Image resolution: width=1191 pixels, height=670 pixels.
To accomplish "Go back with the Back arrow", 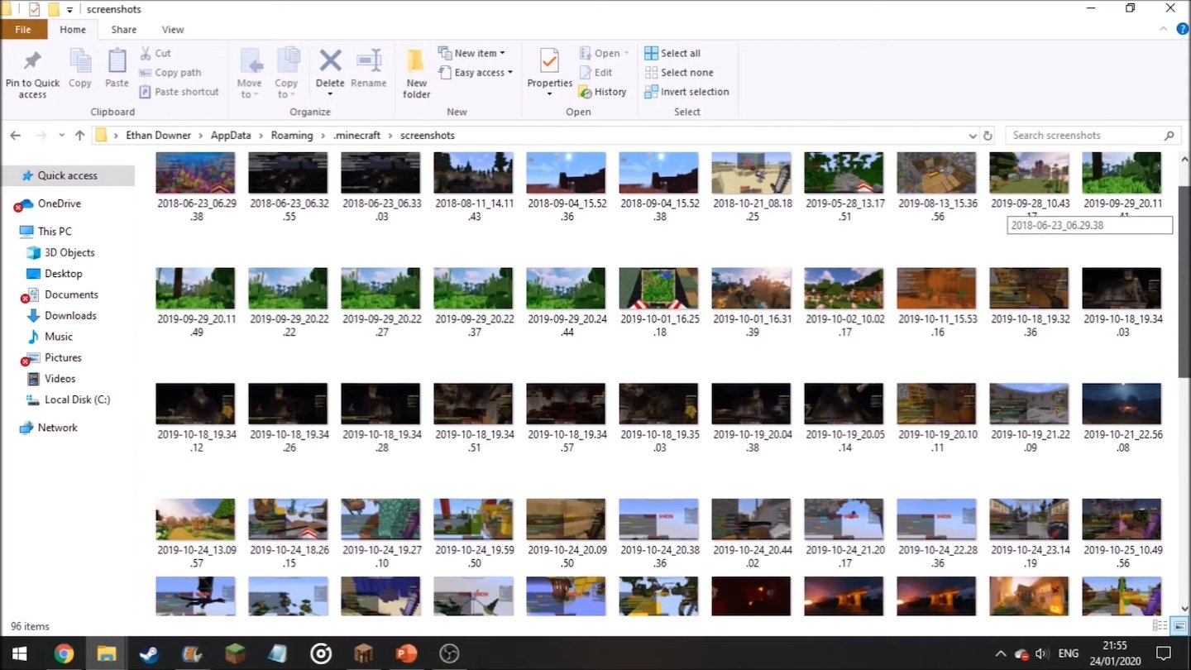I will tap(16, 135).
